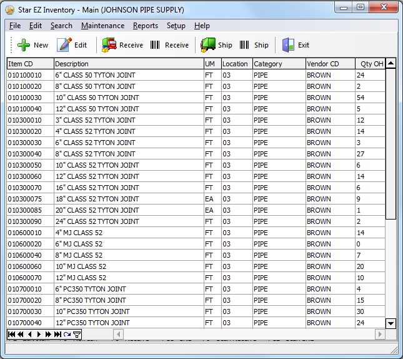Select 16" CLASS 52 TYTON JOINT description

[x=97, y=188]
